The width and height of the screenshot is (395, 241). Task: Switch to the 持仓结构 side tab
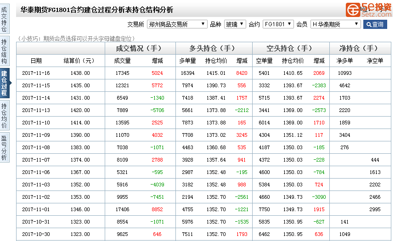[x=4, y=51]
